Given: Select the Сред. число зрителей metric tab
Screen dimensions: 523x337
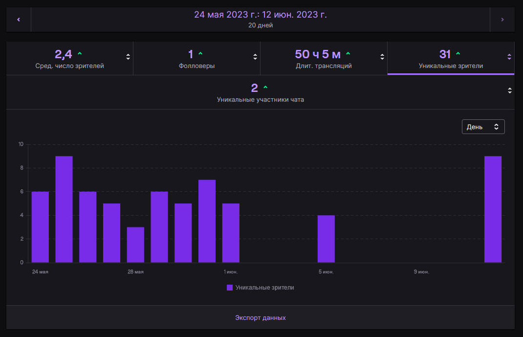Looking at the screenshot, I should point(70,58).
